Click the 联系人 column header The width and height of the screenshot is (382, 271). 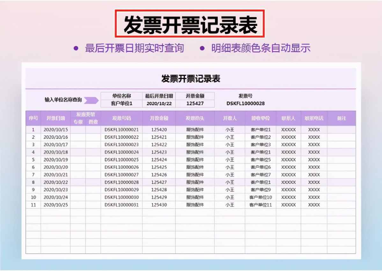tap(289, 118)
